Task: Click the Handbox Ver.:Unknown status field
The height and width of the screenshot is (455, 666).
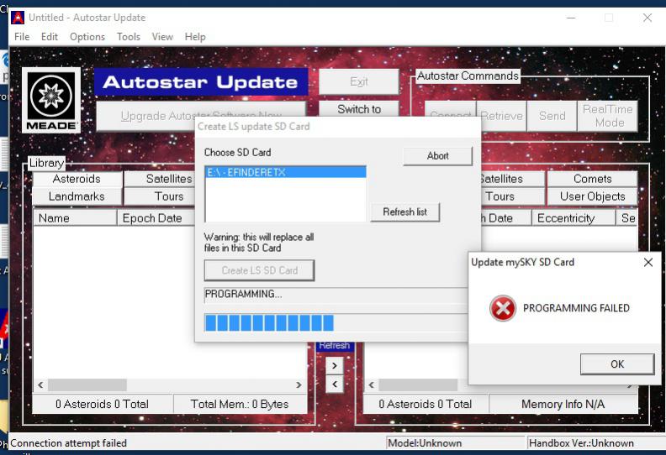Action: click(x=595, y=443)
